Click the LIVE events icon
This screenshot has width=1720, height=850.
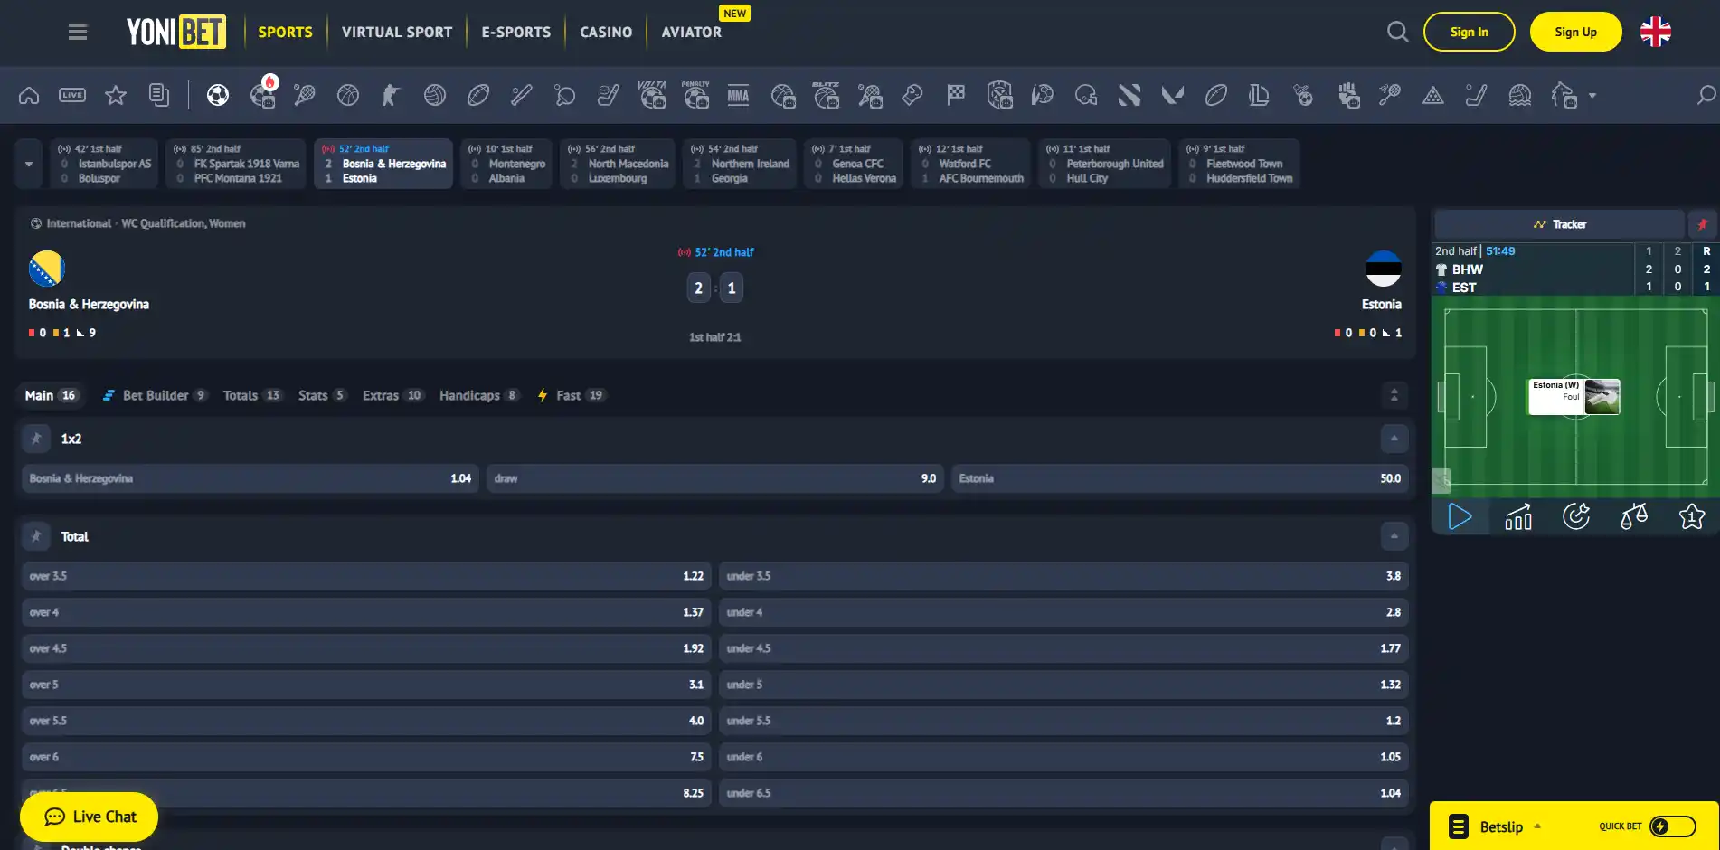coord(72,95)
